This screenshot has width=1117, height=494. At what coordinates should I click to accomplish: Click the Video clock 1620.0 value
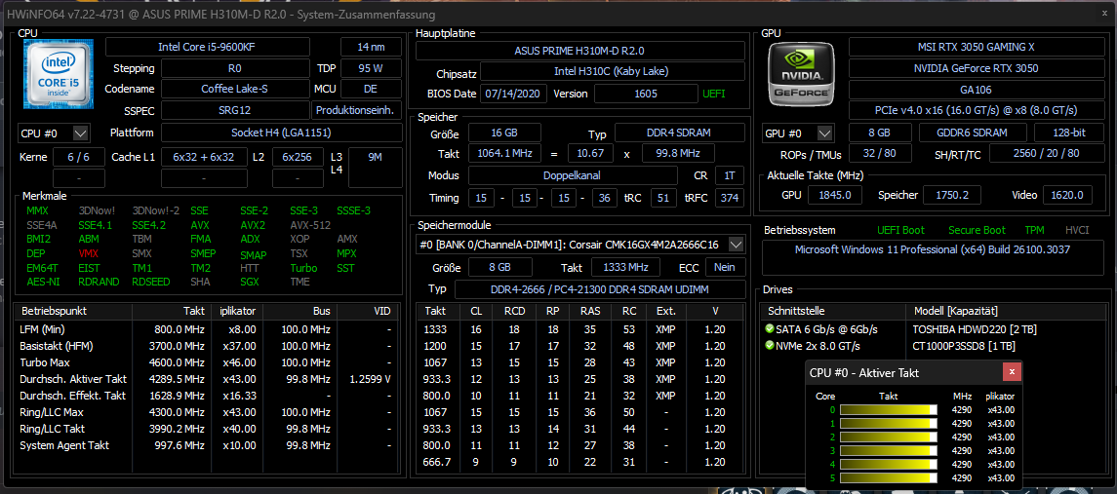pos(1067,195)
